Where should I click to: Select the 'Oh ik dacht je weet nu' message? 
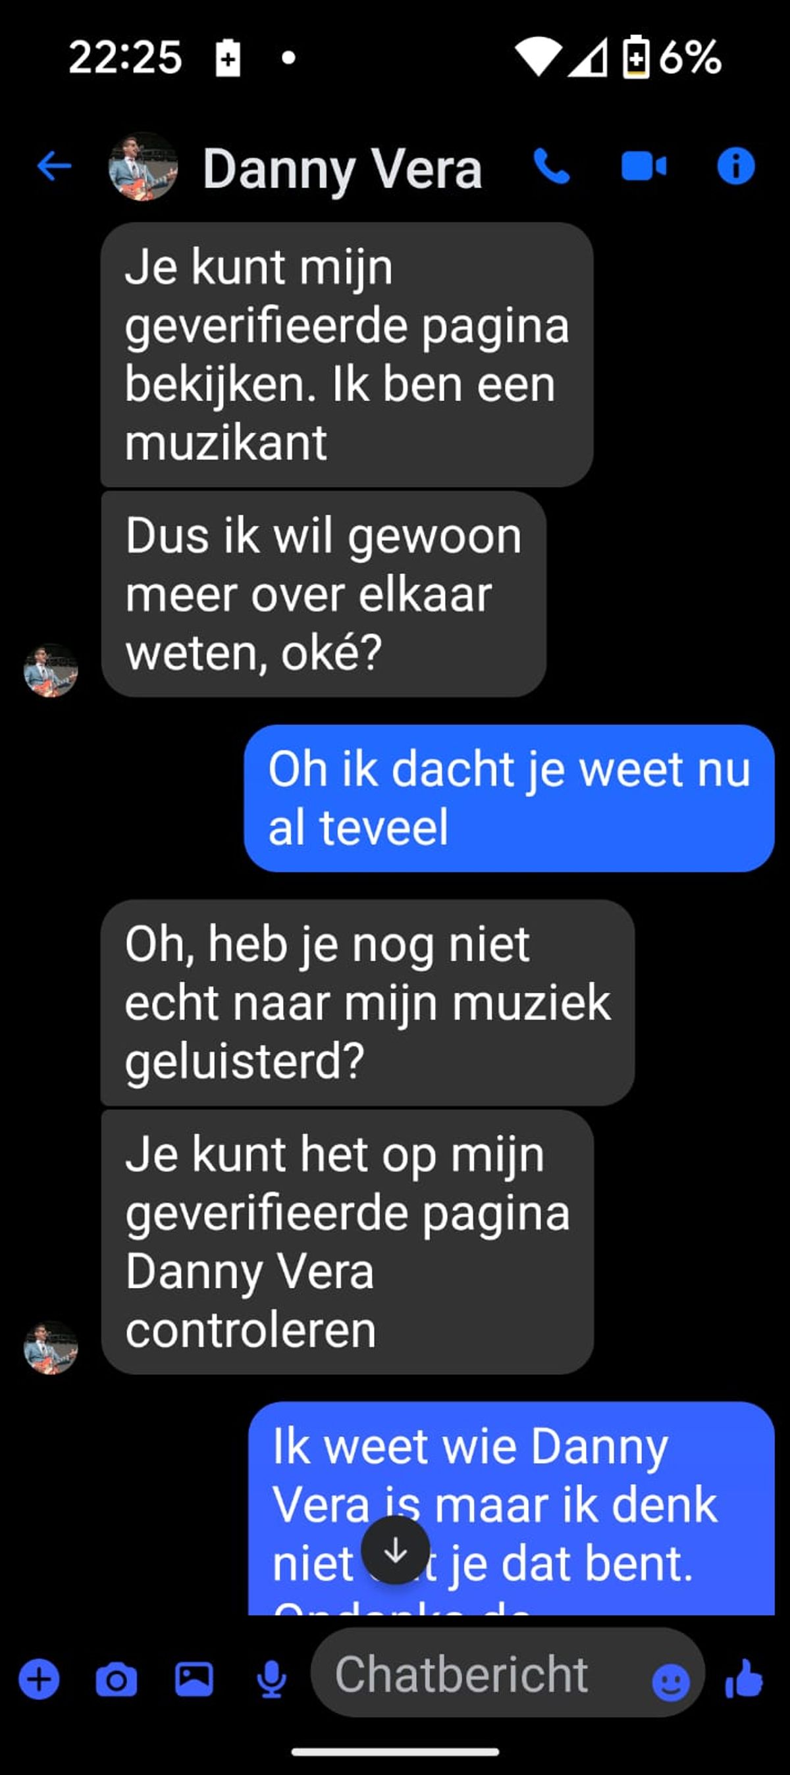(509, 798)
